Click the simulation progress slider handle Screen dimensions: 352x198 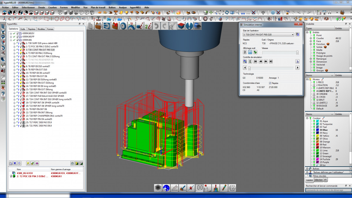(249, 68)
